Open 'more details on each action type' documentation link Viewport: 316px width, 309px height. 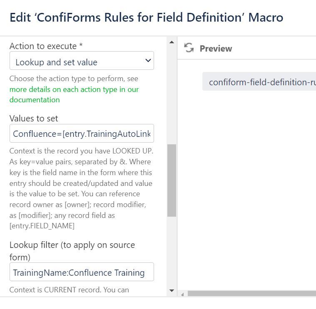coord(74,89)
